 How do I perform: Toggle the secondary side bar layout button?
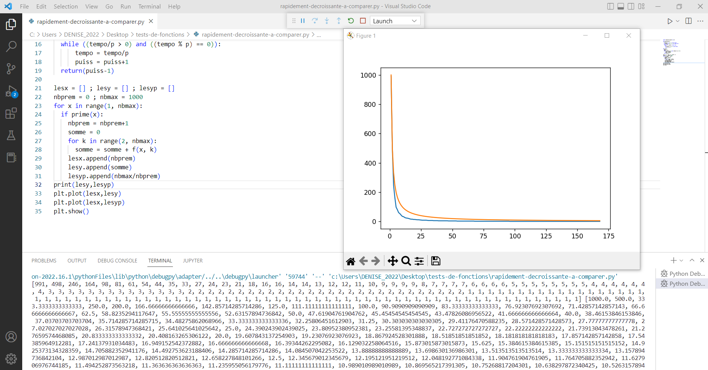(x=631, y=6)
